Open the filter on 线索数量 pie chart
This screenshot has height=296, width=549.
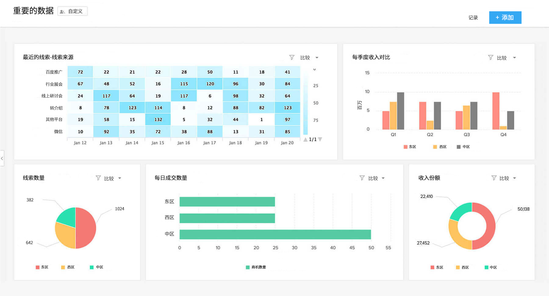98,178
